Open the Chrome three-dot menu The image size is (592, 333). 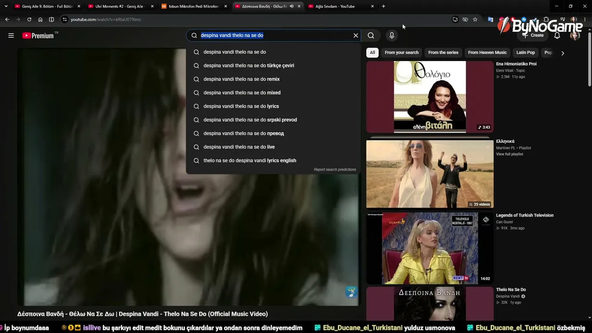[585, 19]
